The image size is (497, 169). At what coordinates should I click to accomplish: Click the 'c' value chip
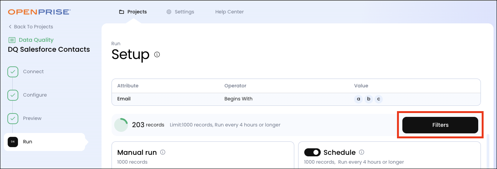click(379, 99)
